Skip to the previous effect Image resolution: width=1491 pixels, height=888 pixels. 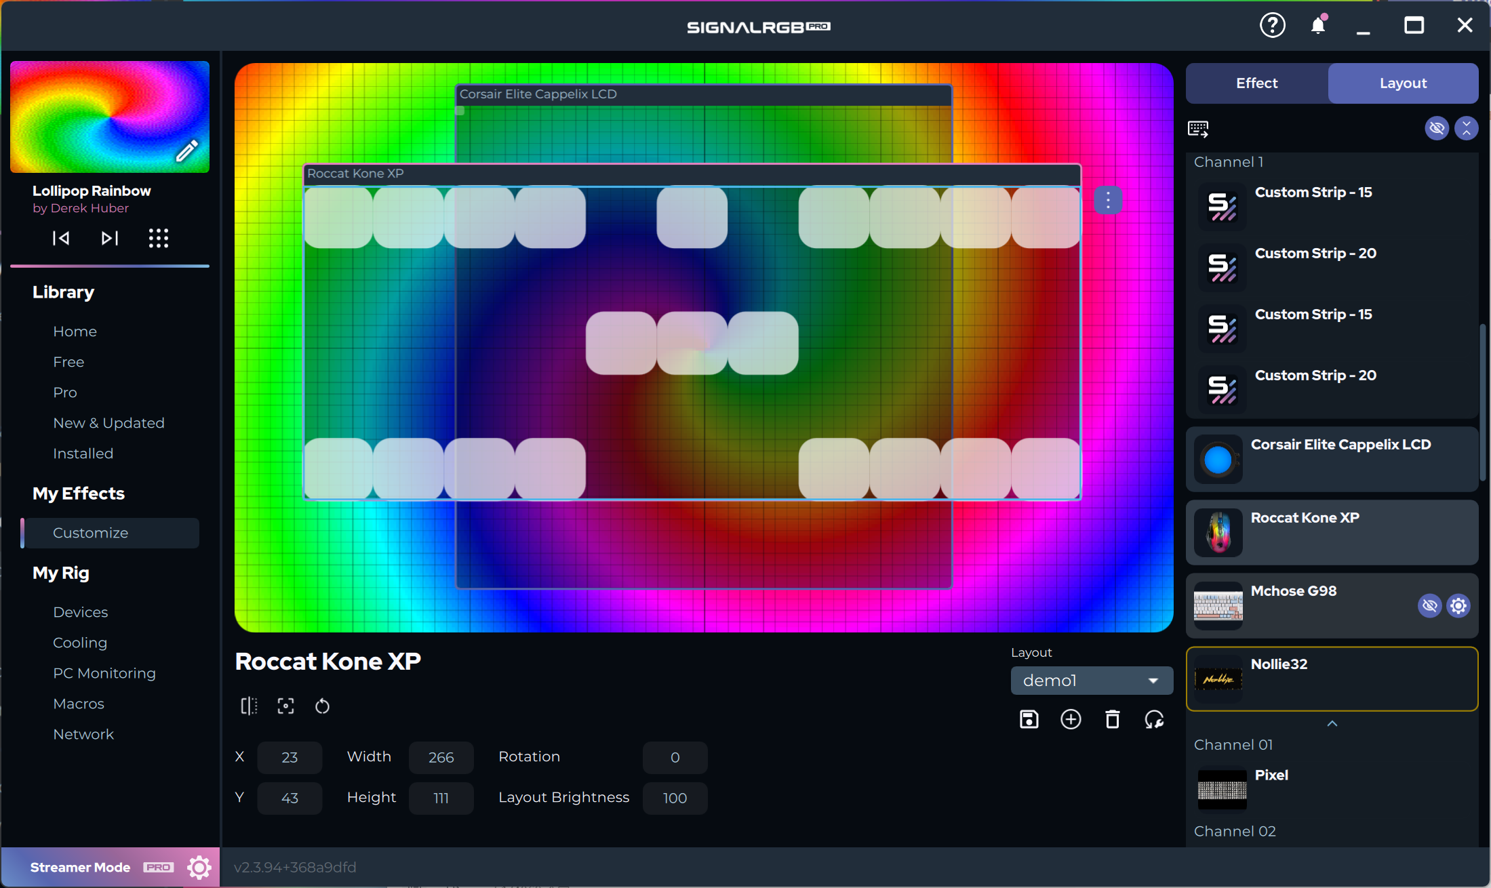point(61,238)
